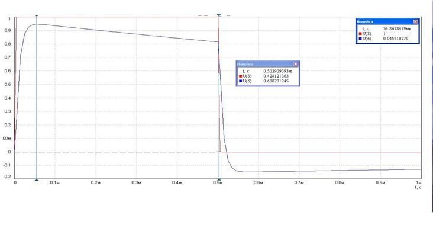Click red U(8) swatch in 0.502909393м ruler
The width and height of the screenshot is (433, 231).
[x=241, y=76]
